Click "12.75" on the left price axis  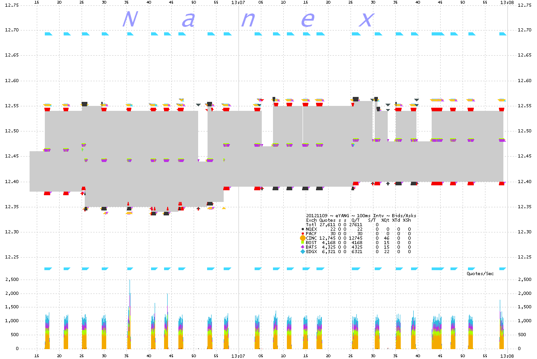tap(12, 5)
